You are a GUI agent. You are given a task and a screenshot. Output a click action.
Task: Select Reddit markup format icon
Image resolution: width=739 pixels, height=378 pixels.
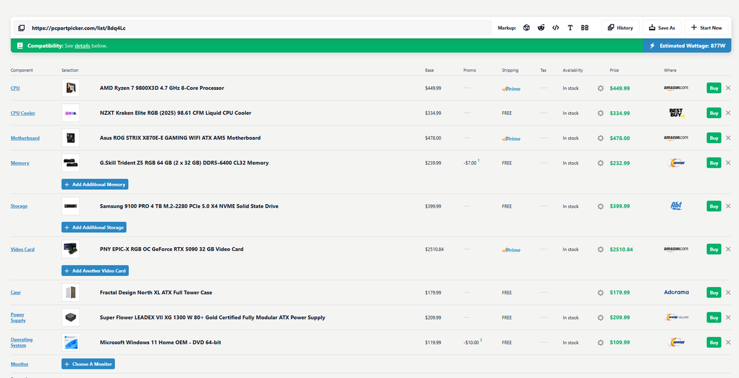(541, 28)
